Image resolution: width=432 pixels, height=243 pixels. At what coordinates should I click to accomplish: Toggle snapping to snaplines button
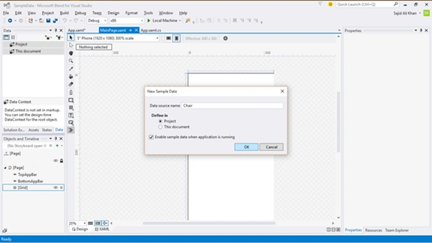click(x=105, y=223)
